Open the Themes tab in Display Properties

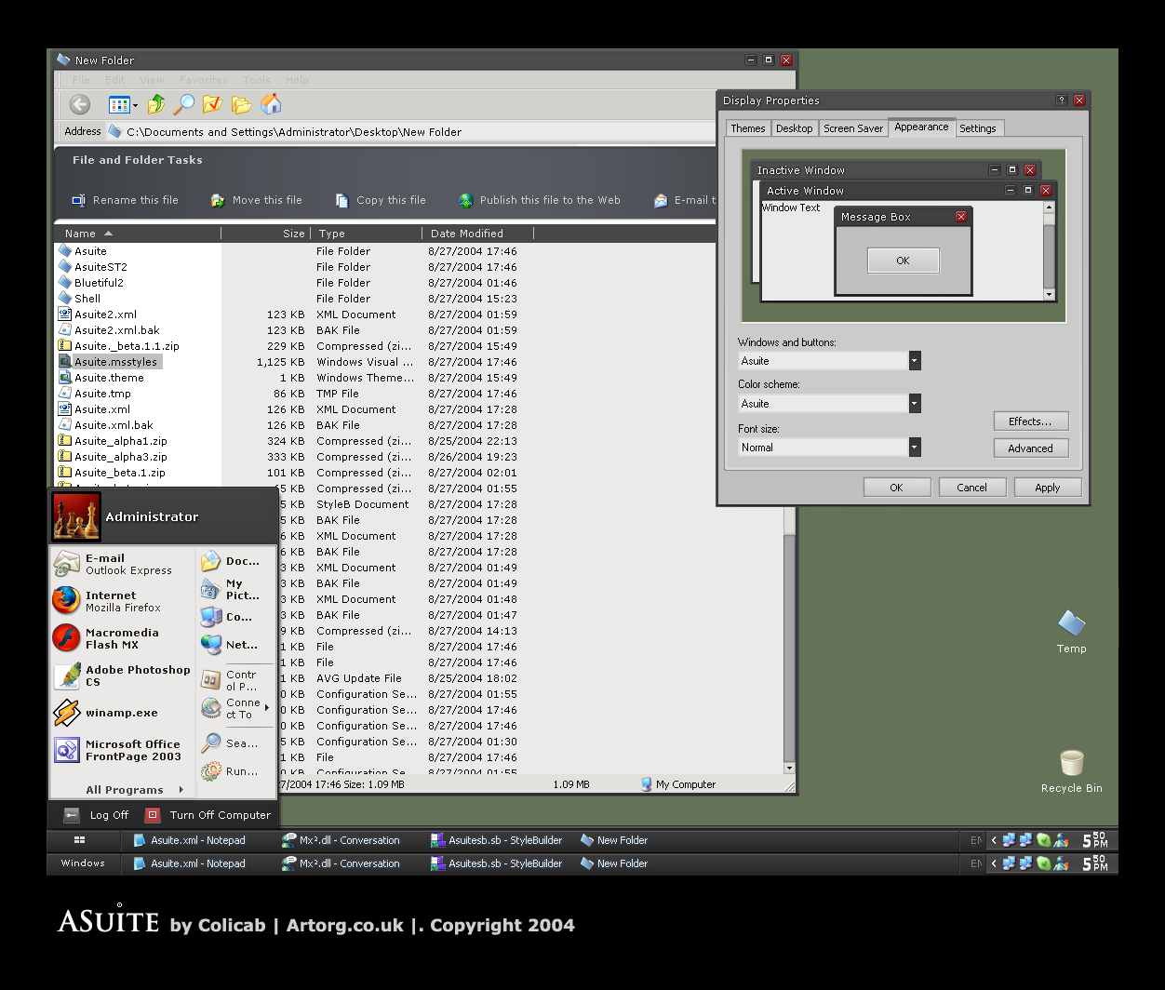click(747, 128)
